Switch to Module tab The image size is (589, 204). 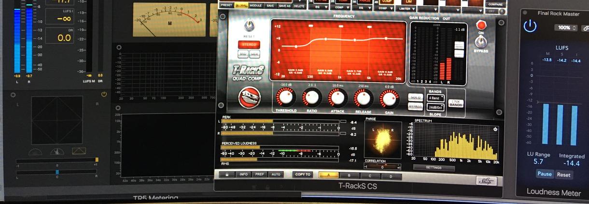[x=256, y=5]
